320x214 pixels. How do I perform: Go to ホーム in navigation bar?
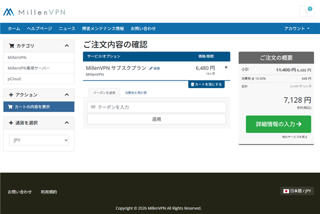click(x=14, y=29)
